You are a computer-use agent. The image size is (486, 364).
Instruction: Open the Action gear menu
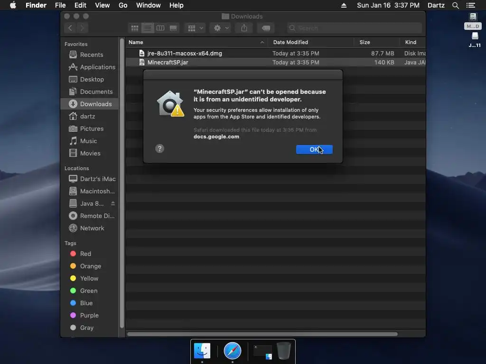point(221,28)
